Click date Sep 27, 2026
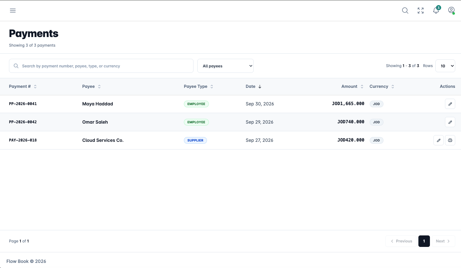 click(259, 140)
